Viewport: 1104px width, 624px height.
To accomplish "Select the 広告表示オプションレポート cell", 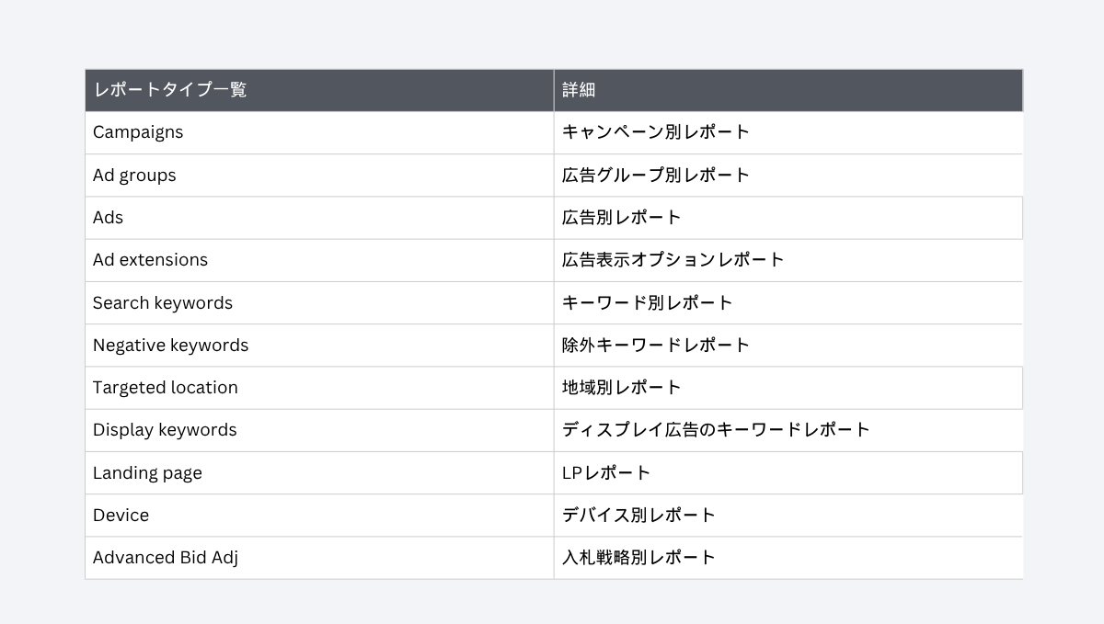I will [788, 260].
